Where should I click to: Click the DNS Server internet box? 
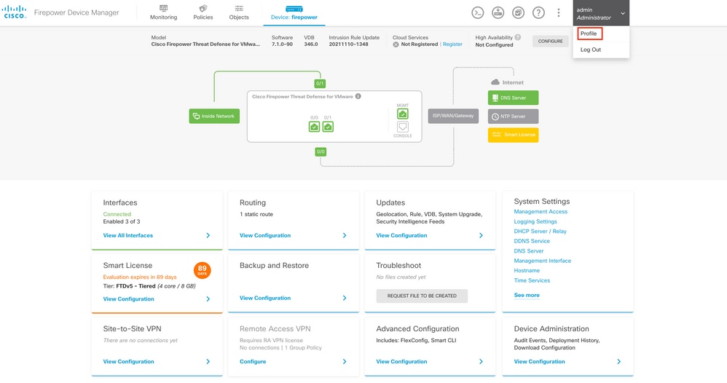[513, 98]
